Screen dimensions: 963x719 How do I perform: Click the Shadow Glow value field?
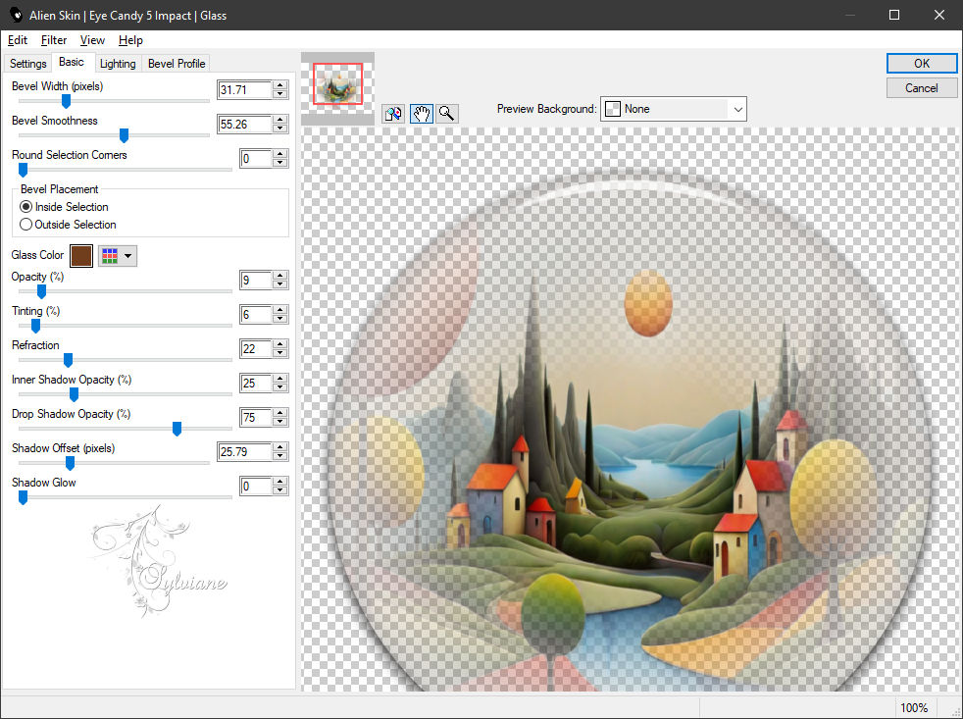click(256, 487)
